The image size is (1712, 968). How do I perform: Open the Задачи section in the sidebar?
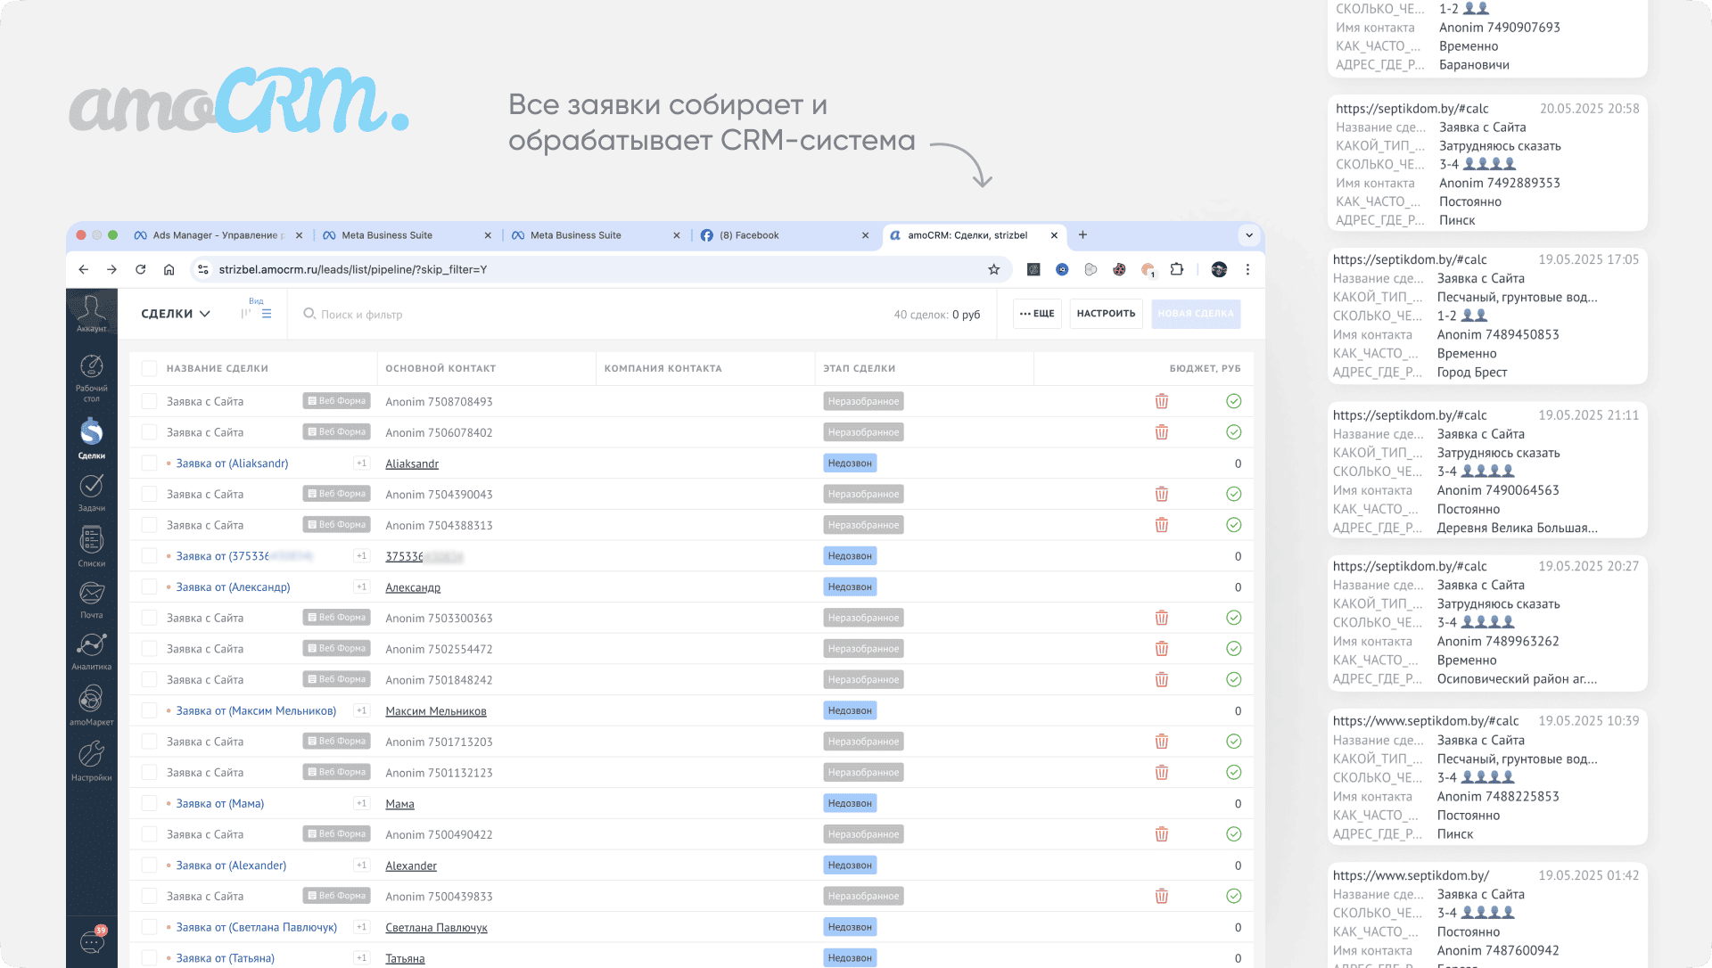(x=91, y=492)
